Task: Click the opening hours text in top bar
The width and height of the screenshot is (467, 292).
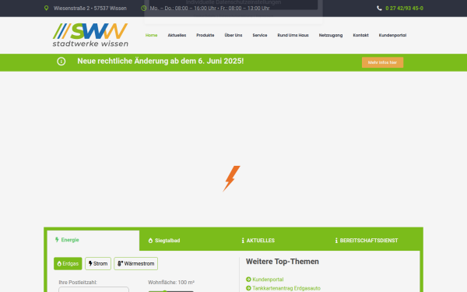Action: [x=209, y=8]
